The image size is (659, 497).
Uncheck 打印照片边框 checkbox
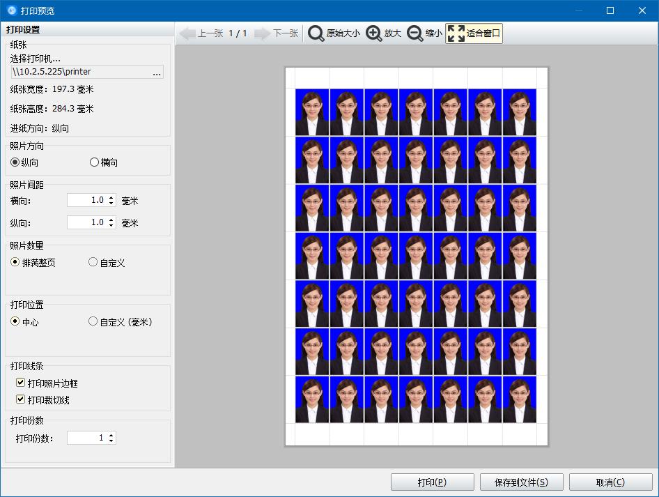pos(20,382)
